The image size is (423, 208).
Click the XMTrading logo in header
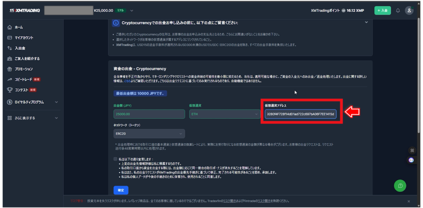tap(25, 10)
